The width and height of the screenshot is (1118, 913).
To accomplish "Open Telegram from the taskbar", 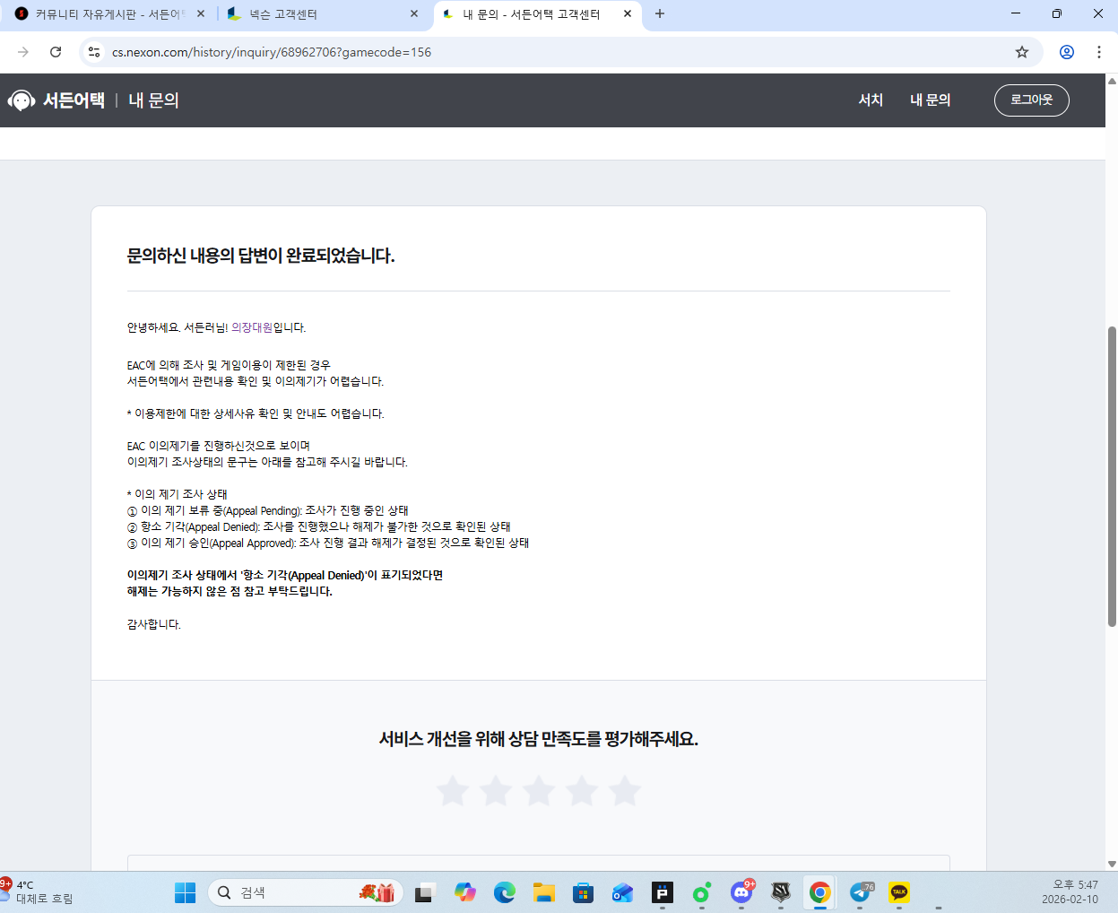I will pos(860,892).
